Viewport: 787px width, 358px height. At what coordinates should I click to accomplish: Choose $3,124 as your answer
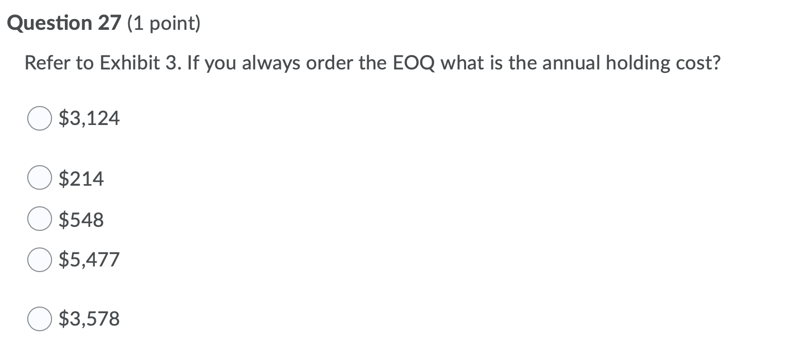pyautogui.click(x=89, y=118)
